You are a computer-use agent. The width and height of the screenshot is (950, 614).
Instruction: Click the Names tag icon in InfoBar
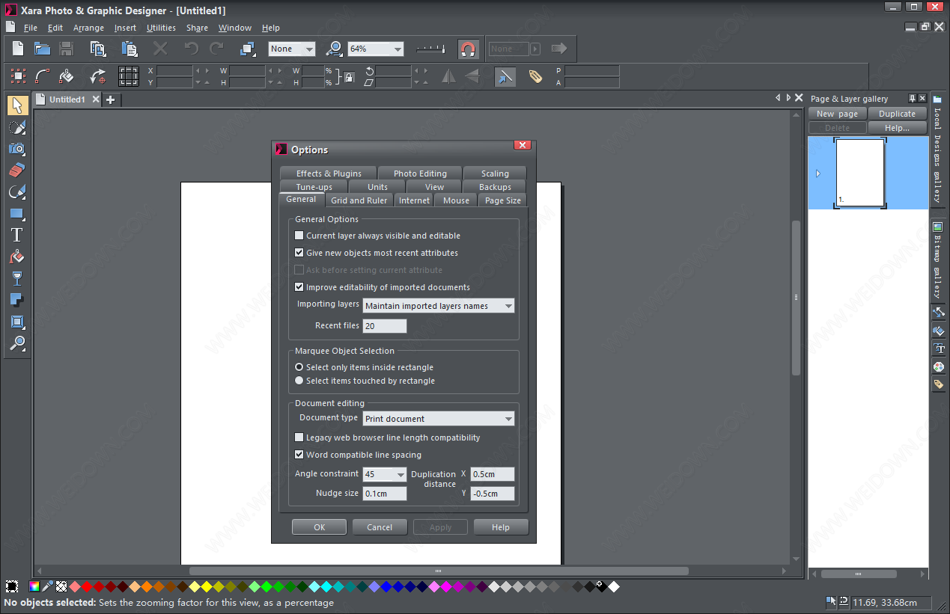(x=535, y=76)
